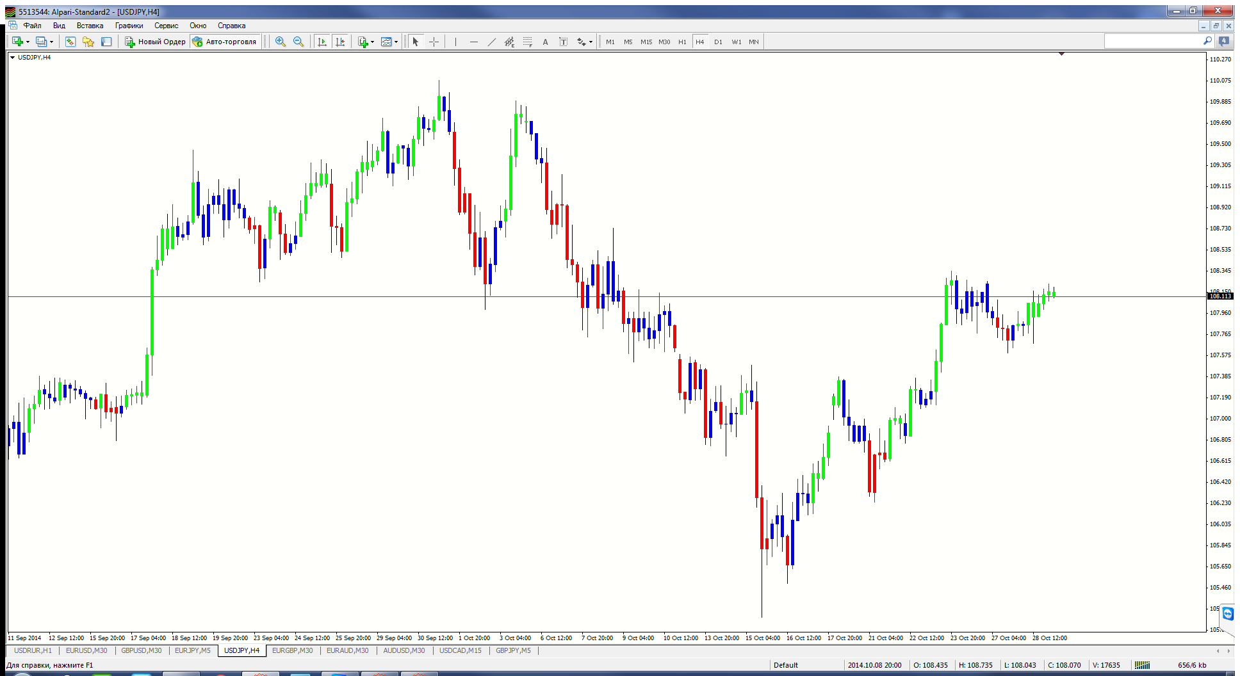1240x676 pixels.
Task: Expand the arrows dropdown arrow
Action: click(591, 42)
